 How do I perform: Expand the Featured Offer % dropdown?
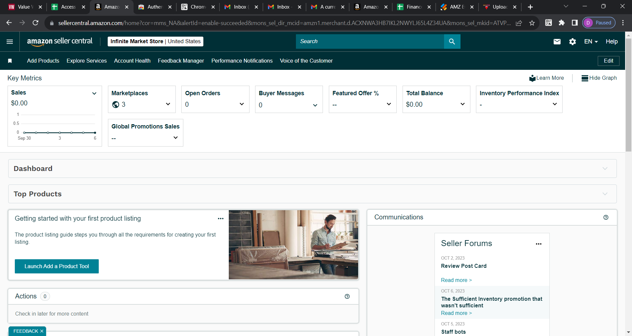(x=389, y=104)
